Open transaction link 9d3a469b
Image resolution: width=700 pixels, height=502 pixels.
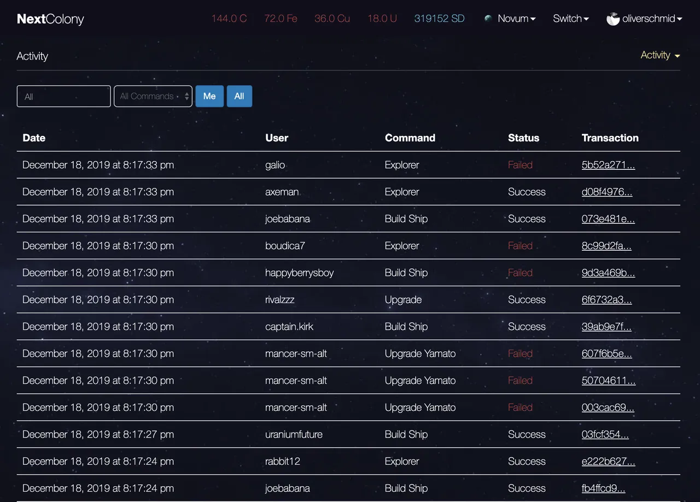tap(608, 273)
